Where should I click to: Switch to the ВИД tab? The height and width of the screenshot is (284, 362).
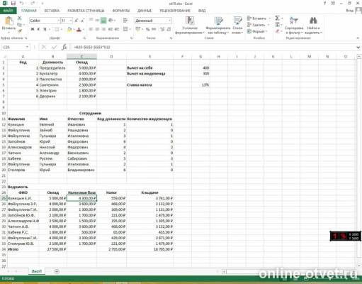pos(202,11)
